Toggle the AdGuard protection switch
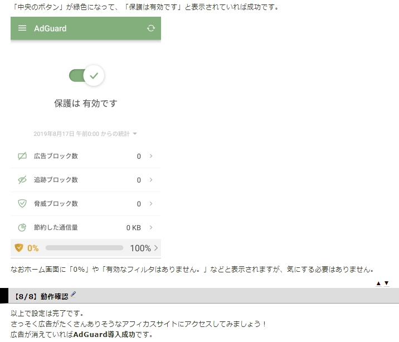Image resolution: width=399 pixels, height=342 pixels. (86, 76)
